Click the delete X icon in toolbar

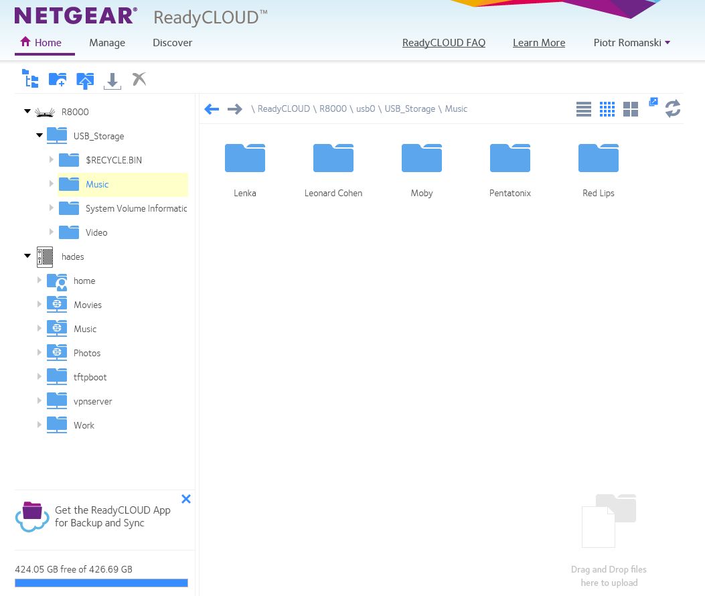tap(139, 79)
